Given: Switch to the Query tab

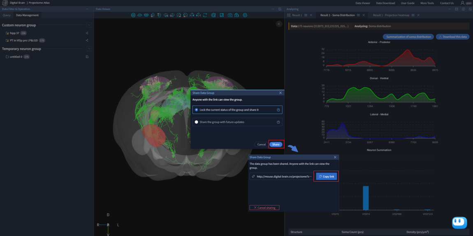Looking at the screenshot, I should click(7, 15).
